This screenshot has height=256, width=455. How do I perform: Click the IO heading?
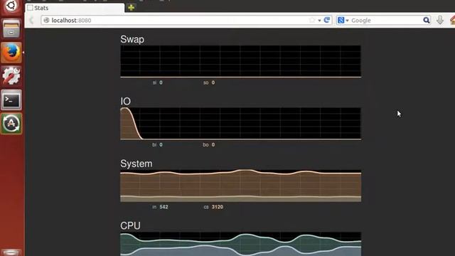point(125,102)
